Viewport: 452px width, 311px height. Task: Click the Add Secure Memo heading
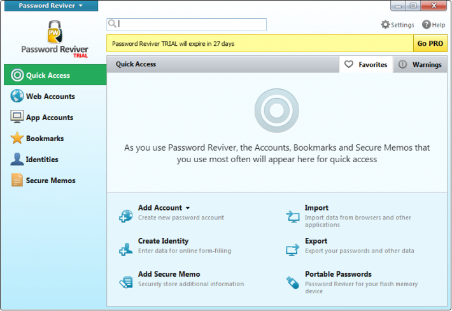point(169,274)
